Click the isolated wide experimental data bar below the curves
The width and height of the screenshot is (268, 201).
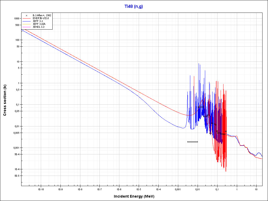tap(192, 142)
